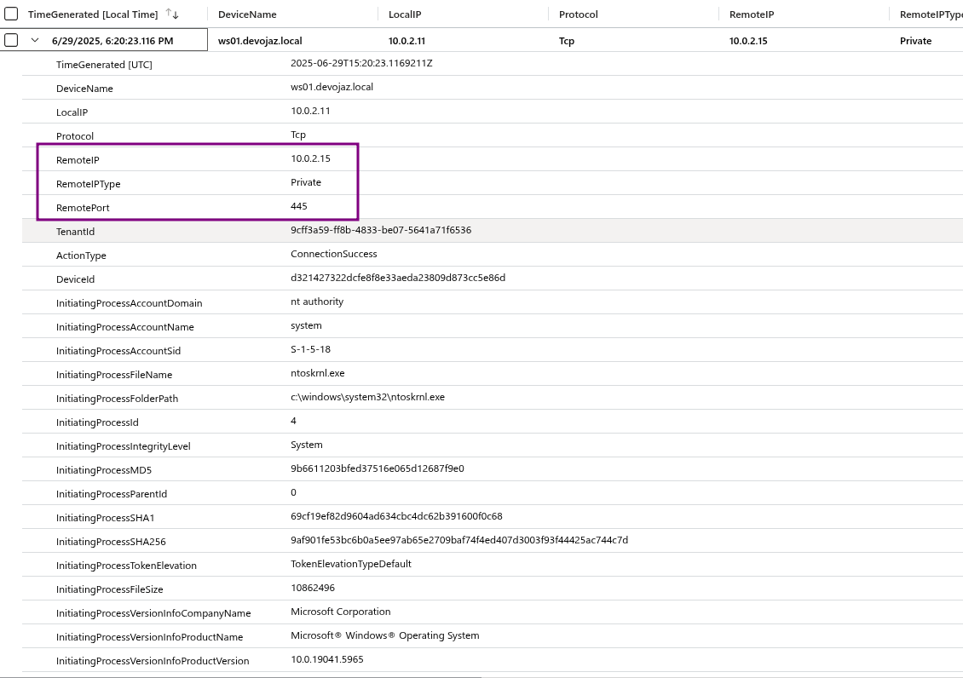
Task: Select the Private cell in the summary row
Action: [916, 41]
